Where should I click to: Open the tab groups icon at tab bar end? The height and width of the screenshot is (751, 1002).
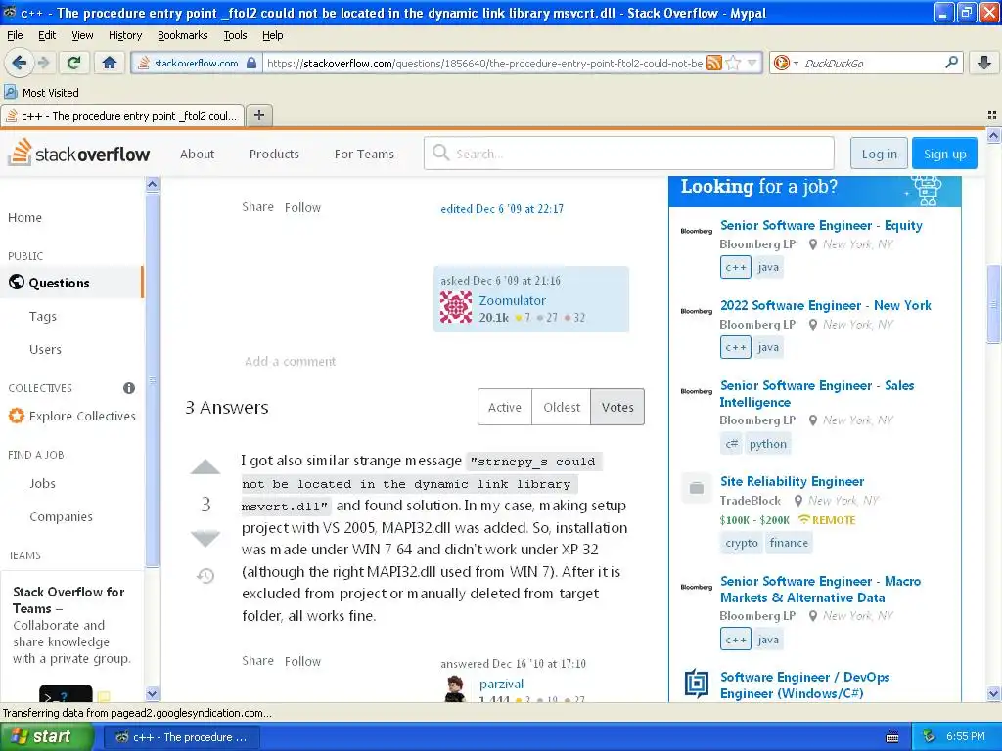tap(992, 115)
